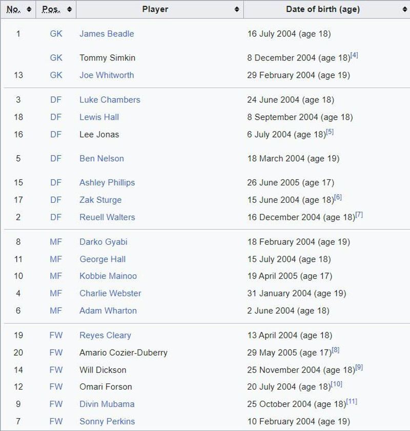Follow the Lewis Hall link
The height and width of the screenshot is (431, 410).
[99, 117]
